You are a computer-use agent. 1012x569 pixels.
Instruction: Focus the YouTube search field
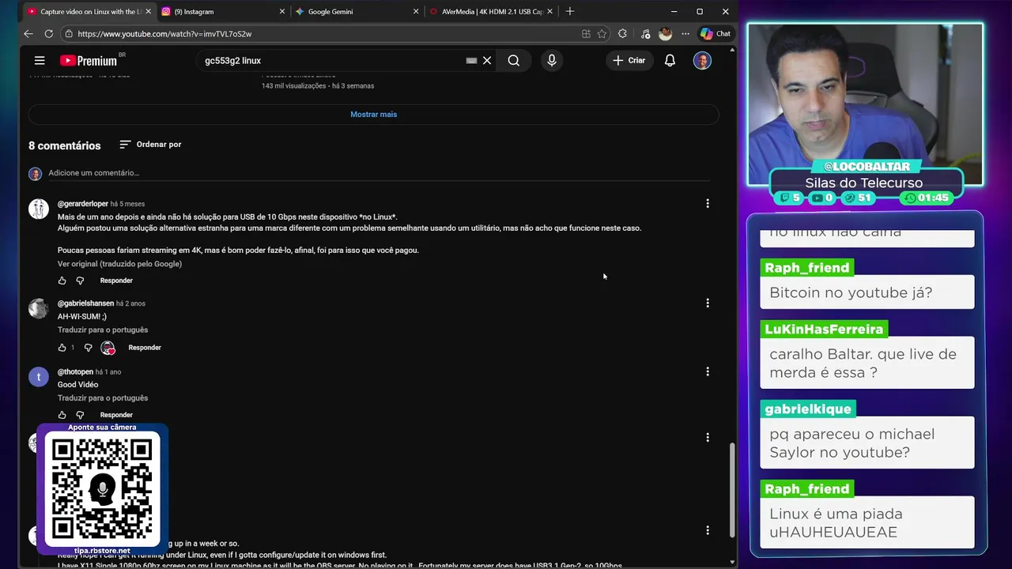pos(332,60)
